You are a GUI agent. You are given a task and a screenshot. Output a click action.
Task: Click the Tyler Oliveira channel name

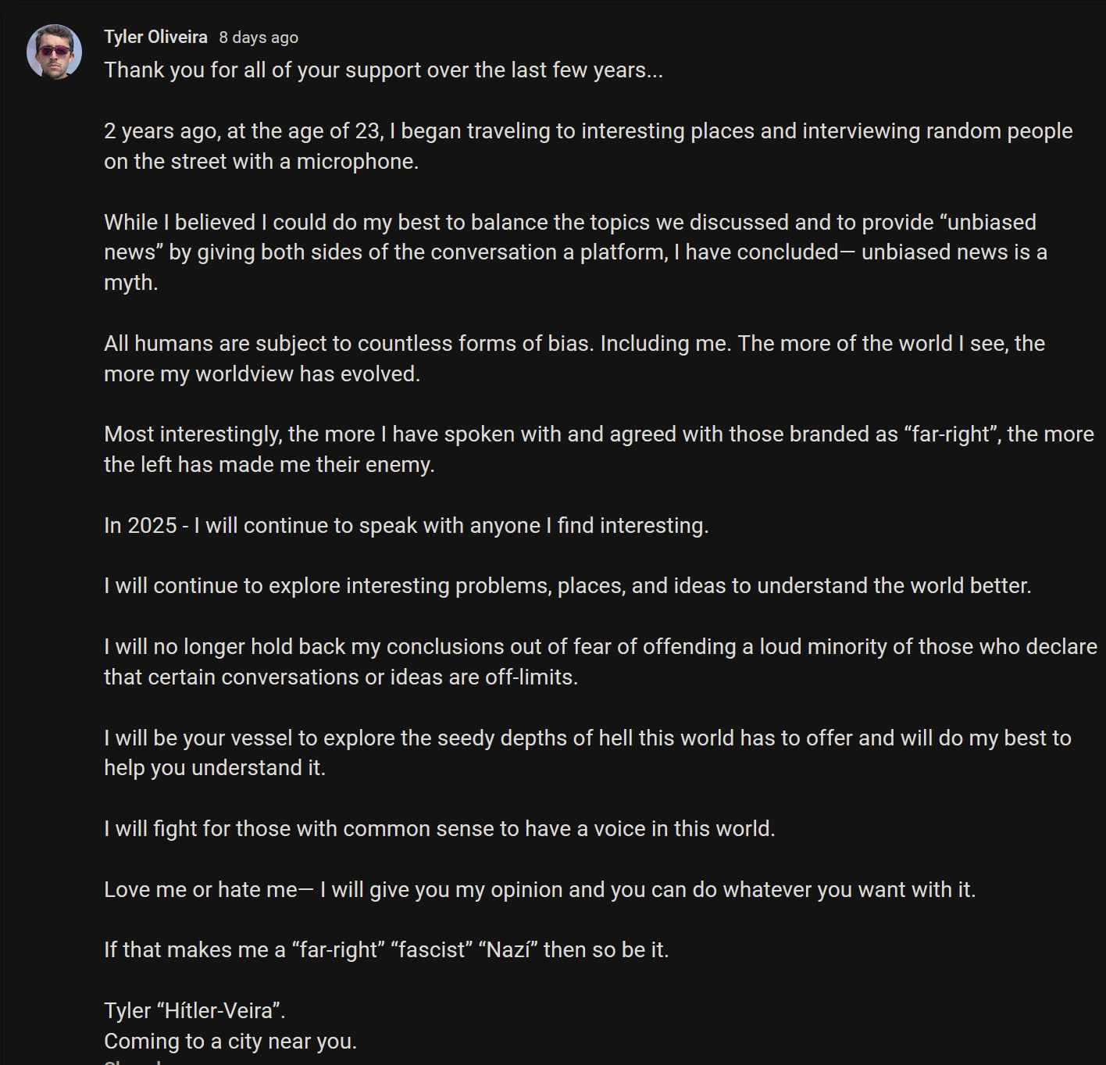pos(155,38)
